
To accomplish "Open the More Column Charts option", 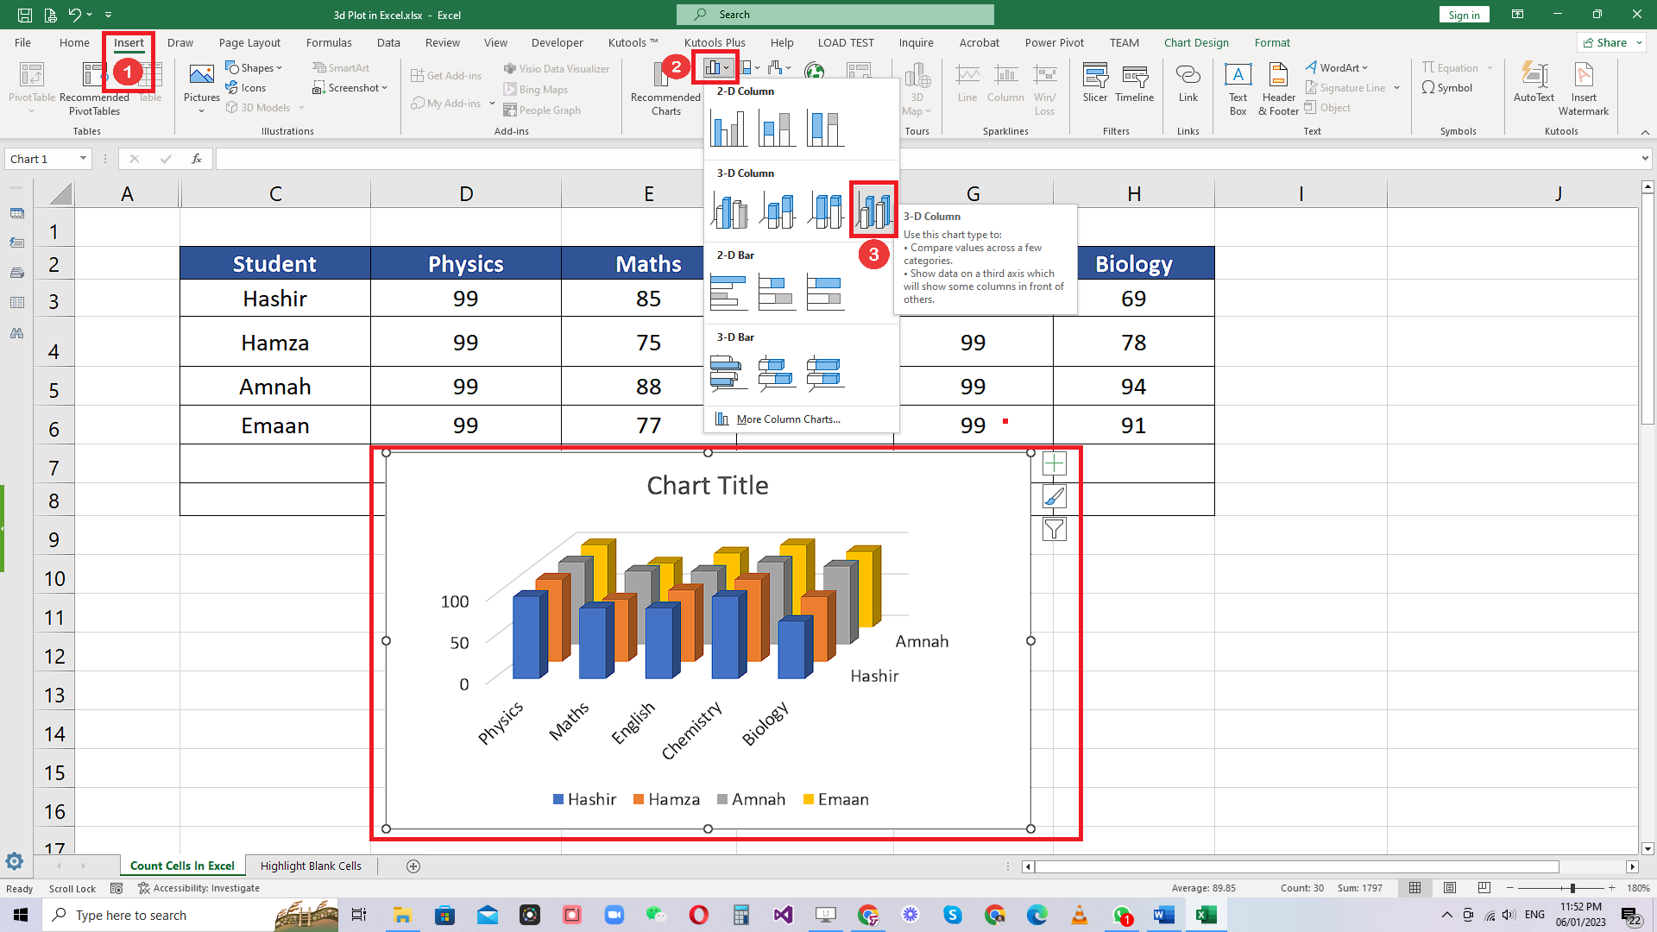I will 789,418.
